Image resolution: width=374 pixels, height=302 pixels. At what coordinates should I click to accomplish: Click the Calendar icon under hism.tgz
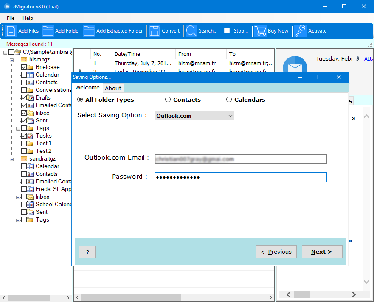(30, 75)
